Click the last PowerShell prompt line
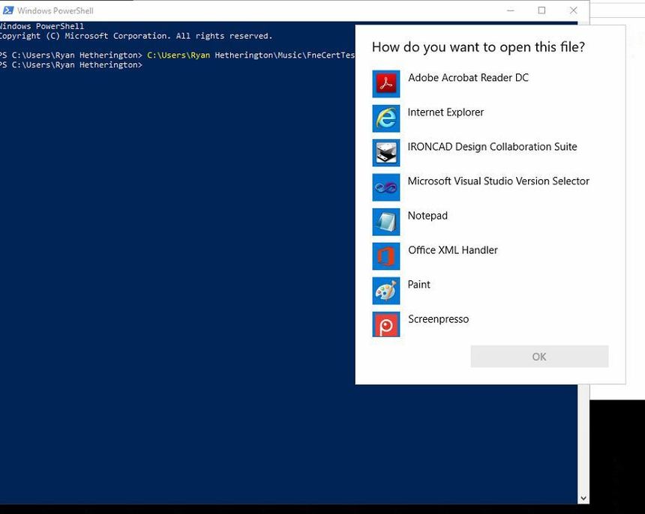 71,65
